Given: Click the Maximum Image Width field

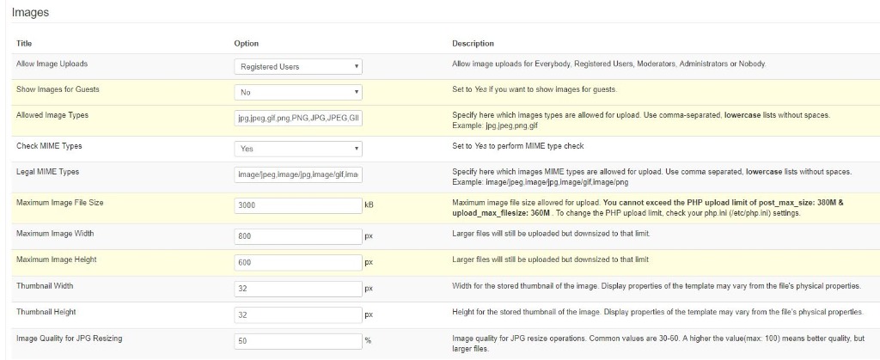Looking at the screenshot, I should point(298,235).
